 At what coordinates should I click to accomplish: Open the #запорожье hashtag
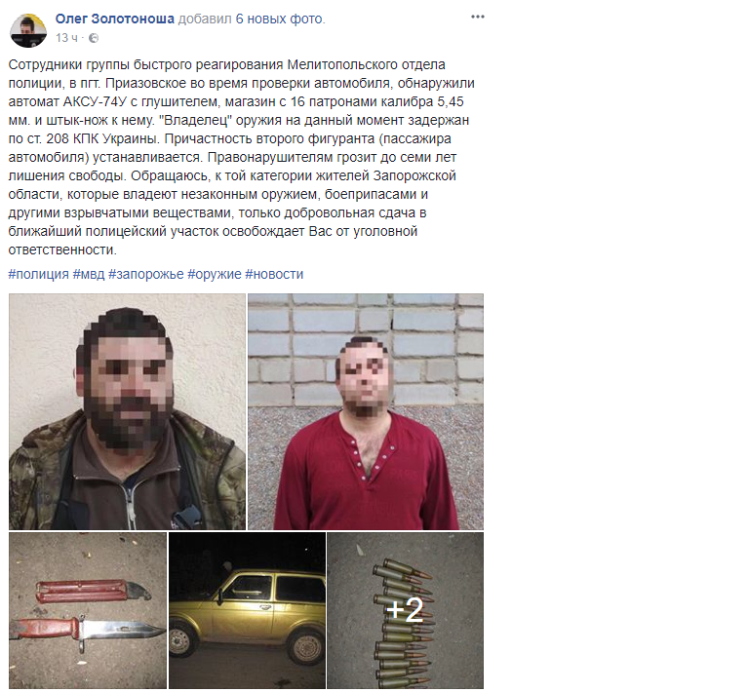point(146,274)
